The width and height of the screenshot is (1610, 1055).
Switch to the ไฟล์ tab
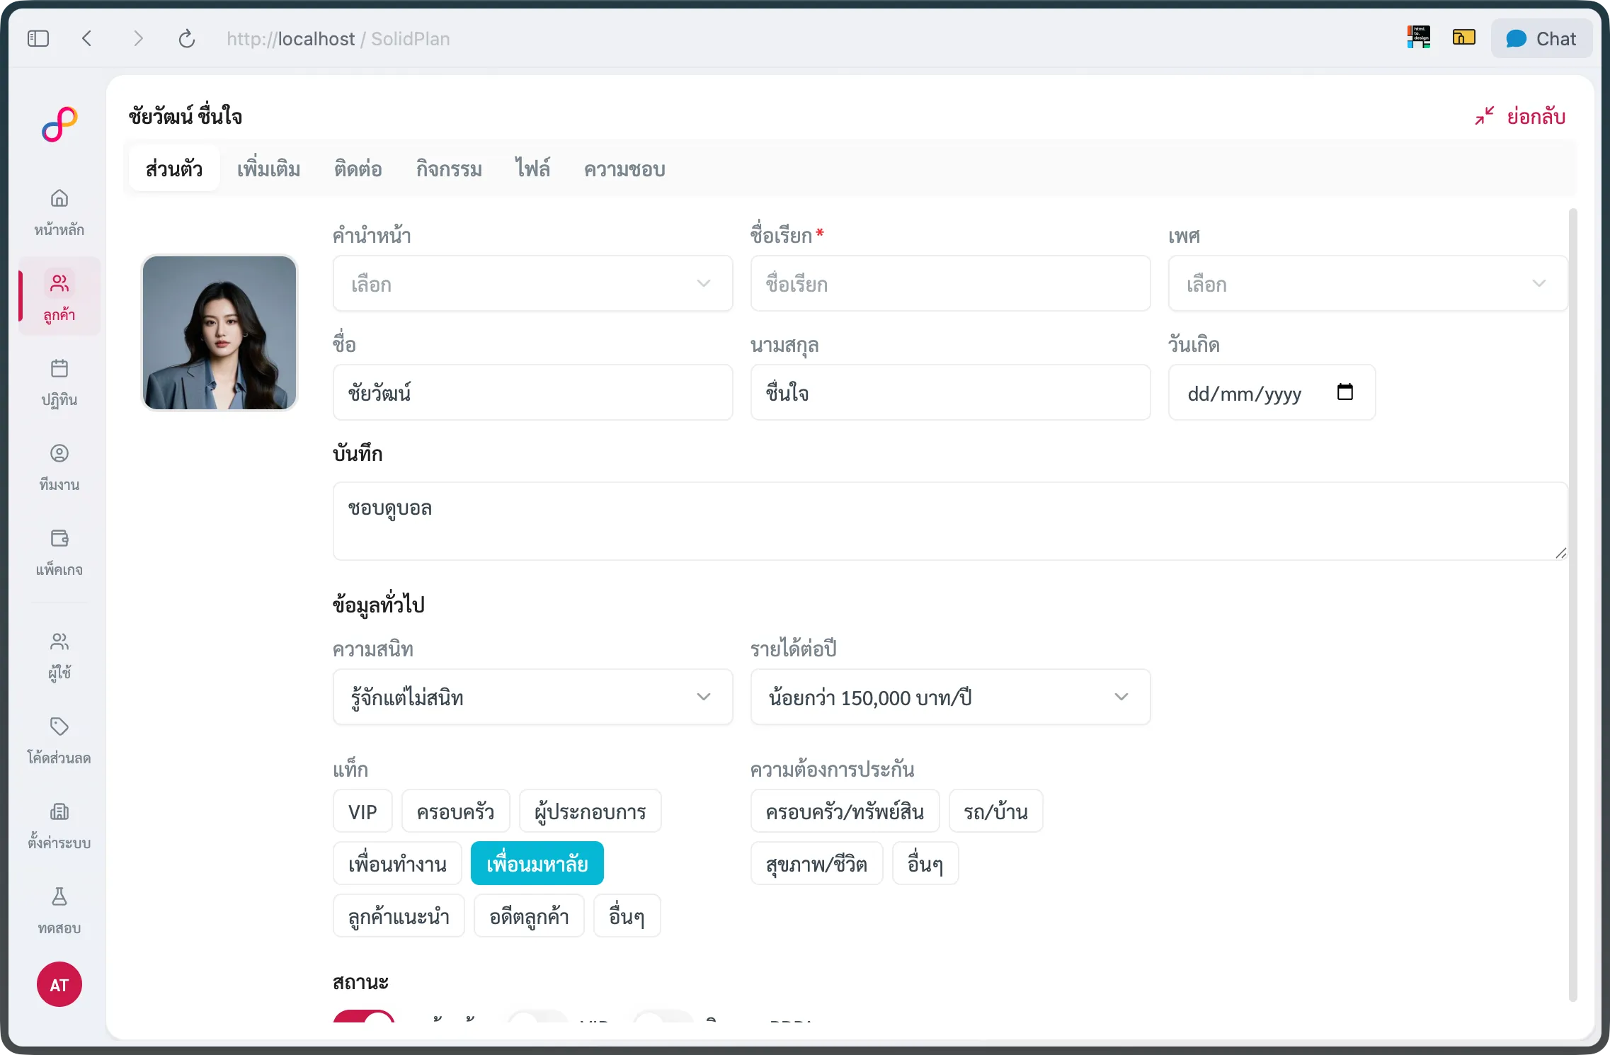(532, 169)
